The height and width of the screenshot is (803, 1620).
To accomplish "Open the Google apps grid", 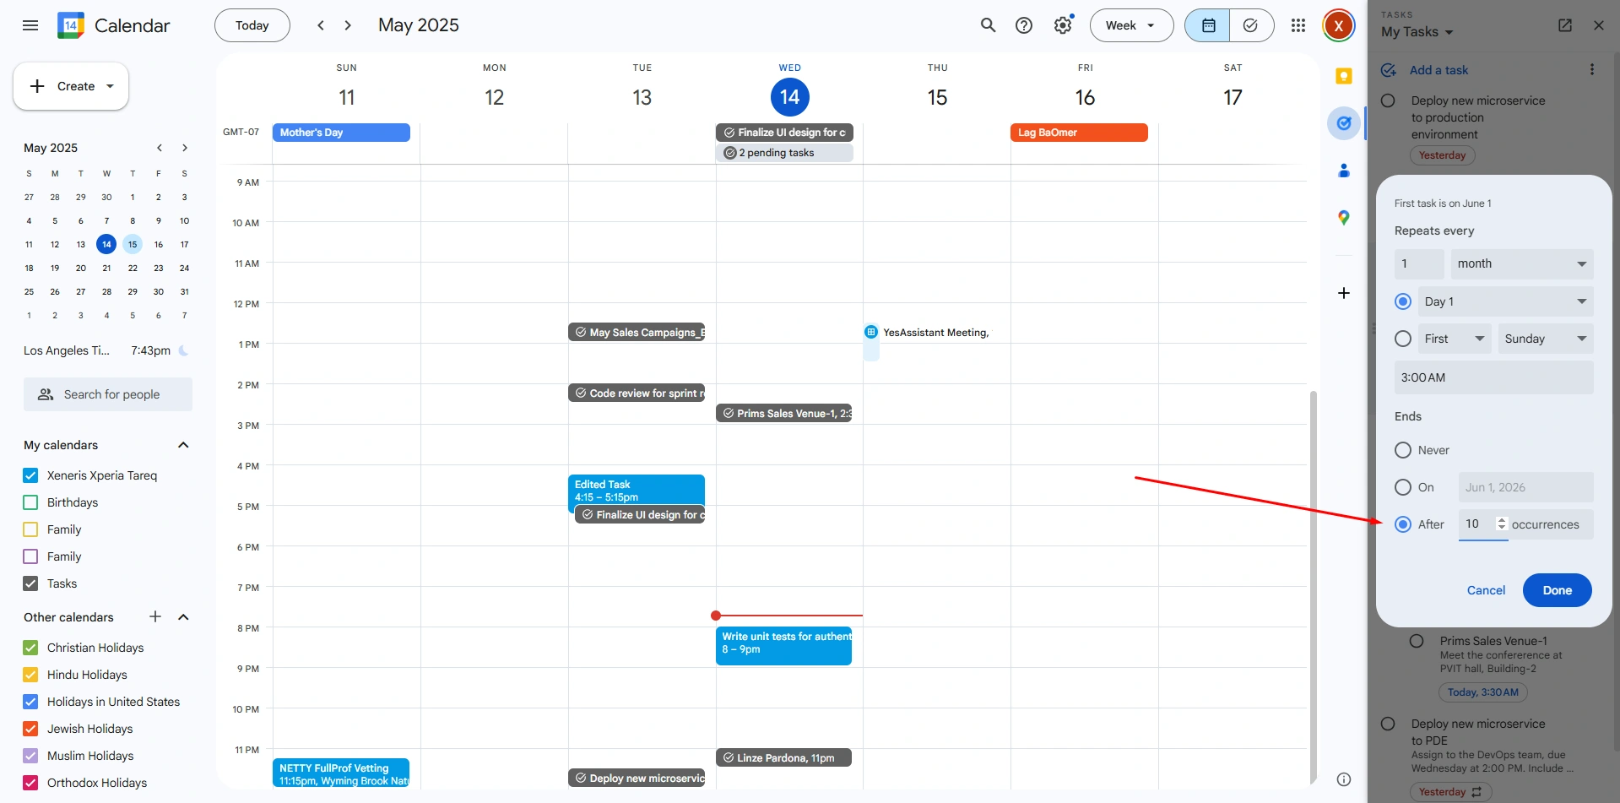I will click(1298, 25).
